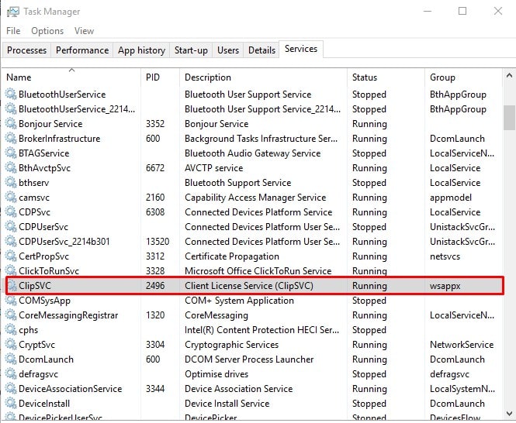Click gear icon beside camsvc
The width and height of the screenshot is (516, 423).
(x=11, y=198)
